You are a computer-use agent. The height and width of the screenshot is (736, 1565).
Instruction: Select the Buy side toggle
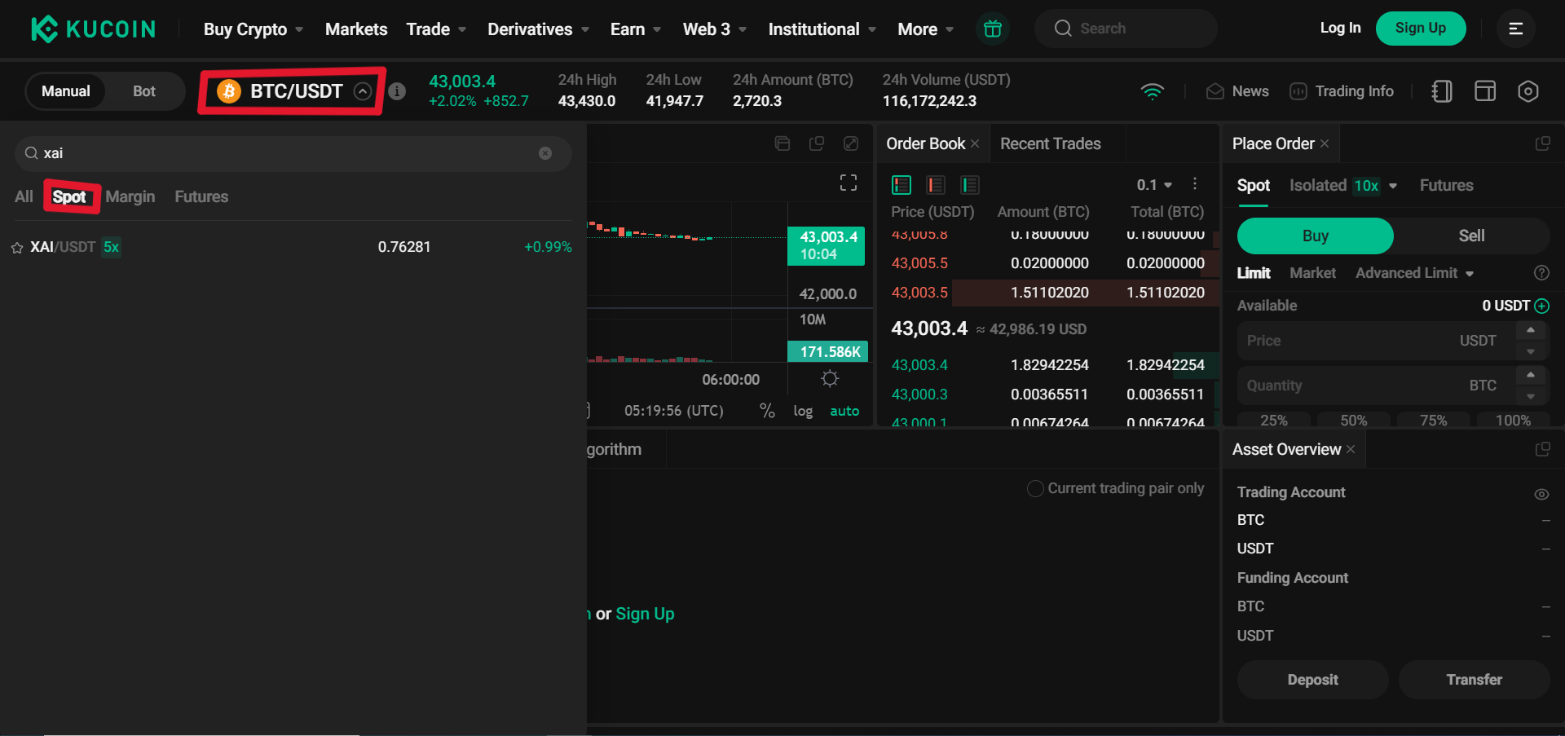click(x=1315, y=236)
